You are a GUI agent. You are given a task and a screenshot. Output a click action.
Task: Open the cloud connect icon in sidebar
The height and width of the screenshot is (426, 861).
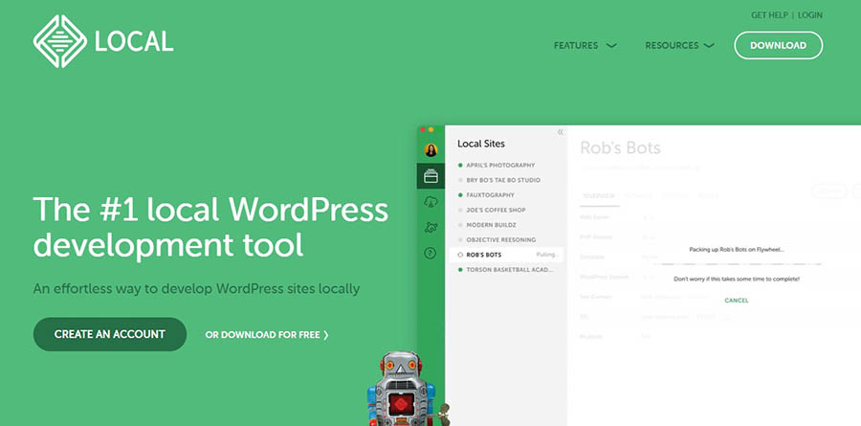(x=430, y=202)
